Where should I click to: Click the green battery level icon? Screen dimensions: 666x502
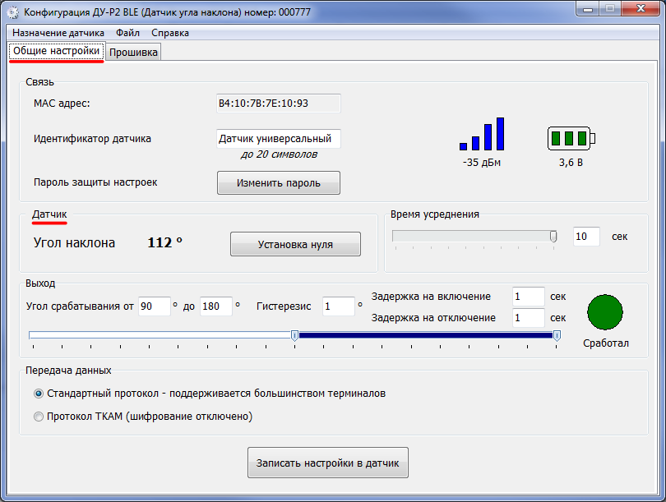(571, 138)
